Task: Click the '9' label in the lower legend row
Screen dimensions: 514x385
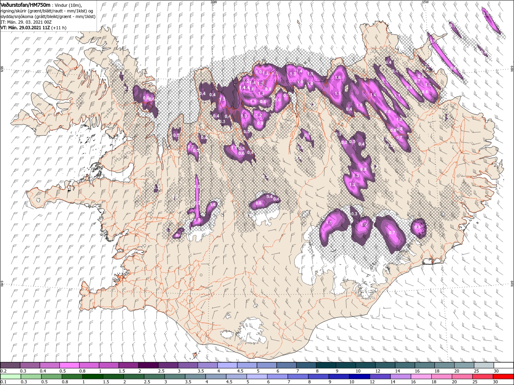Action: click(330, 382)
